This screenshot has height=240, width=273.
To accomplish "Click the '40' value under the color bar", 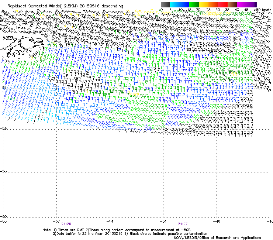I will (x=237, y=10).
